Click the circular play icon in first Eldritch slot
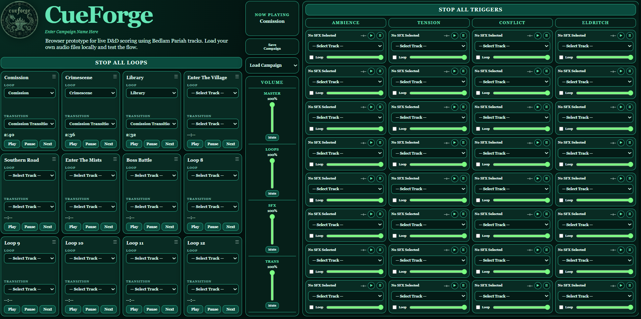 click(621, 36)
